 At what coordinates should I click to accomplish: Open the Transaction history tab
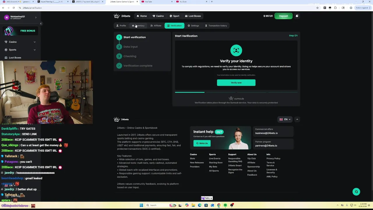point(216,26)
